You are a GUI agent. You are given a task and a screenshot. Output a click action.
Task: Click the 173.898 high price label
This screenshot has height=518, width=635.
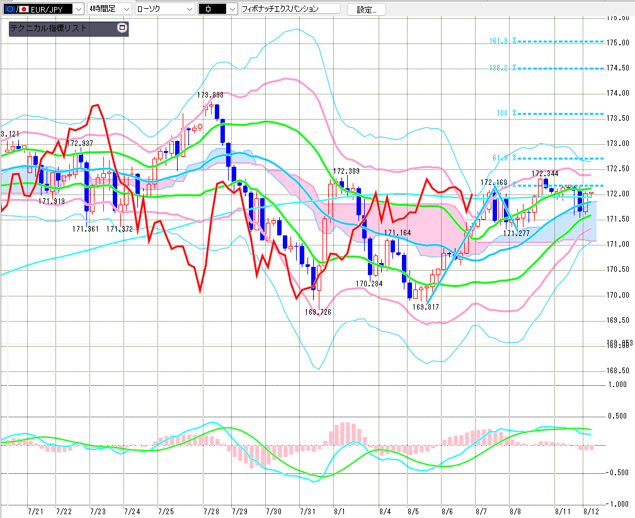(210, 95)
